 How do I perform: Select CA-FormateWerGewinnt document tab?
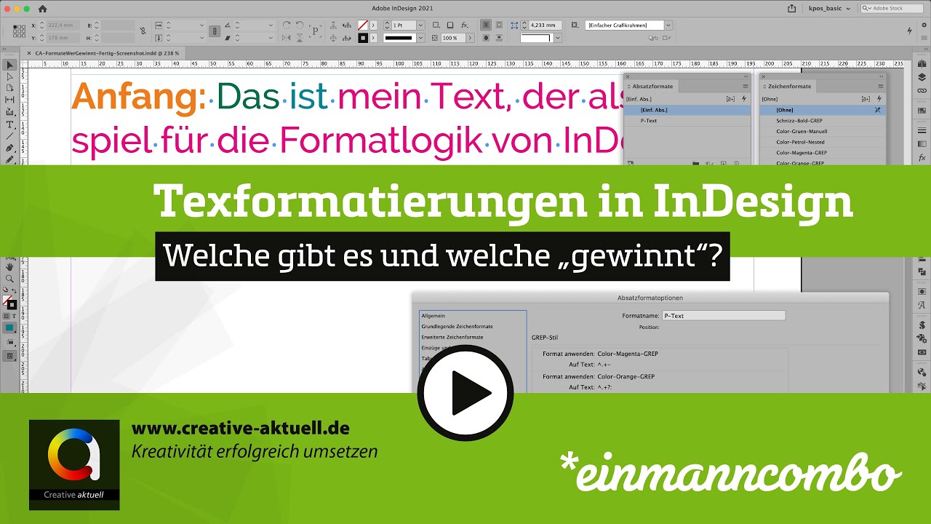point(106,53)
